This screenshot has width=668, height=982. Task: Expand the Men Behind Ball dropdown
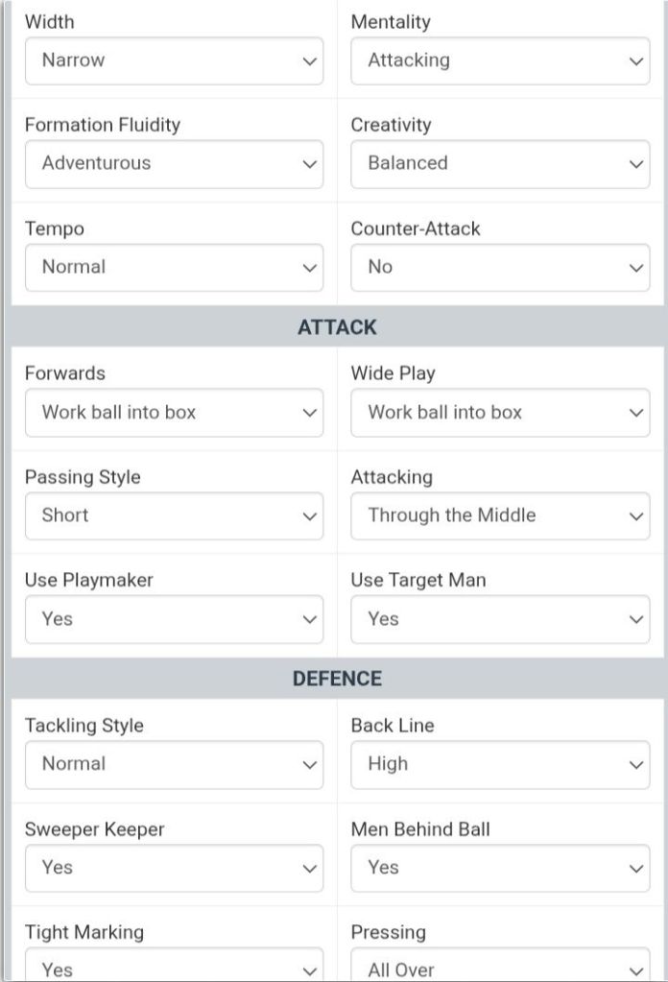(x=500, y=868)
